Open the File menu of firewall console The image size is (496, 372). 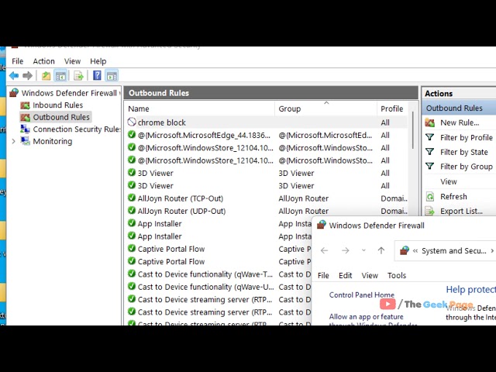click(x=18, y=61)
